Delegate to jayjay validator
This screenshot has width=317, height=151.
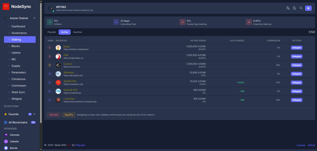[x=297, y=48]
